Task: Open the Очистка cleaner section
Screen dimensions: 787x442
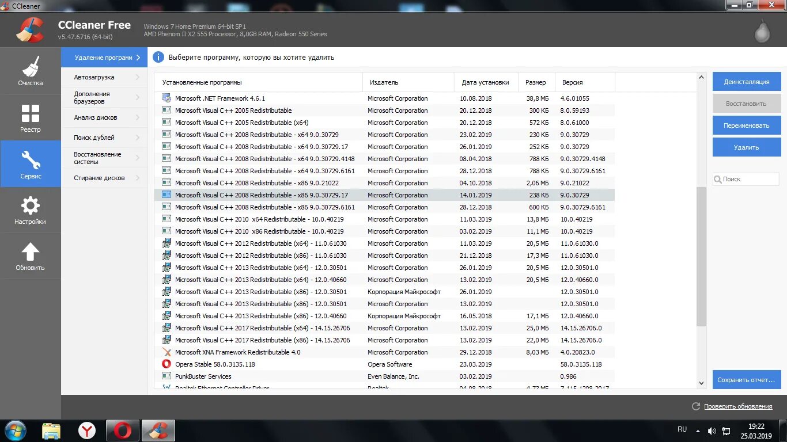Action: 31,71
